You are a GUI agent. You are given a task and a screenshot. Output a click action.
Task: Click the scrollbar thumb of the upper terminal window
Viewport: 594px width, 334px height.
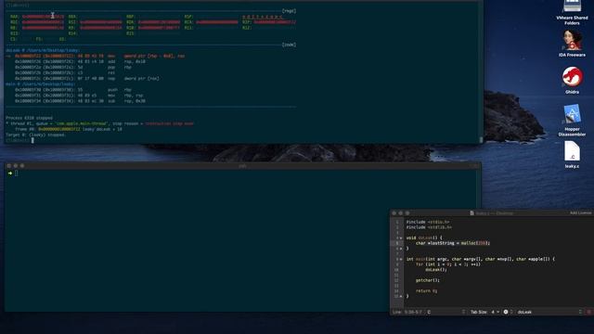[x=481, y=140]
